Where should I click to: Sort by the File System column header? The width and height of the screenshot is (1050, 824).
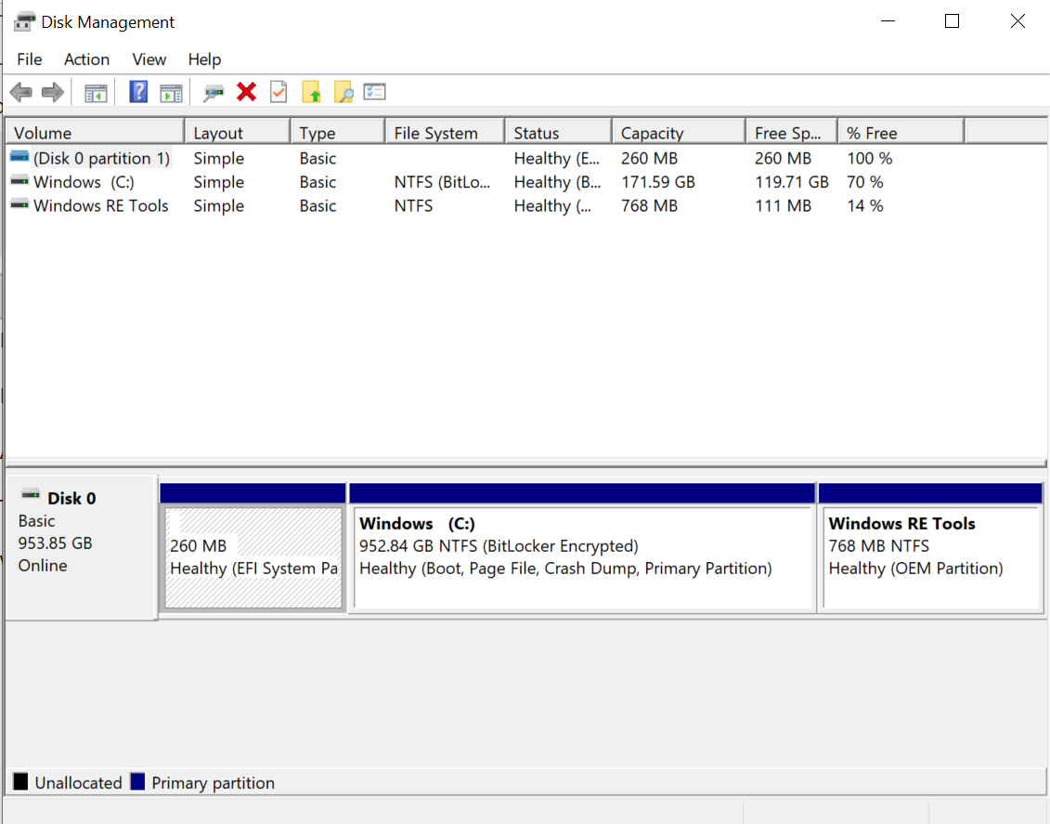[446, 133]
